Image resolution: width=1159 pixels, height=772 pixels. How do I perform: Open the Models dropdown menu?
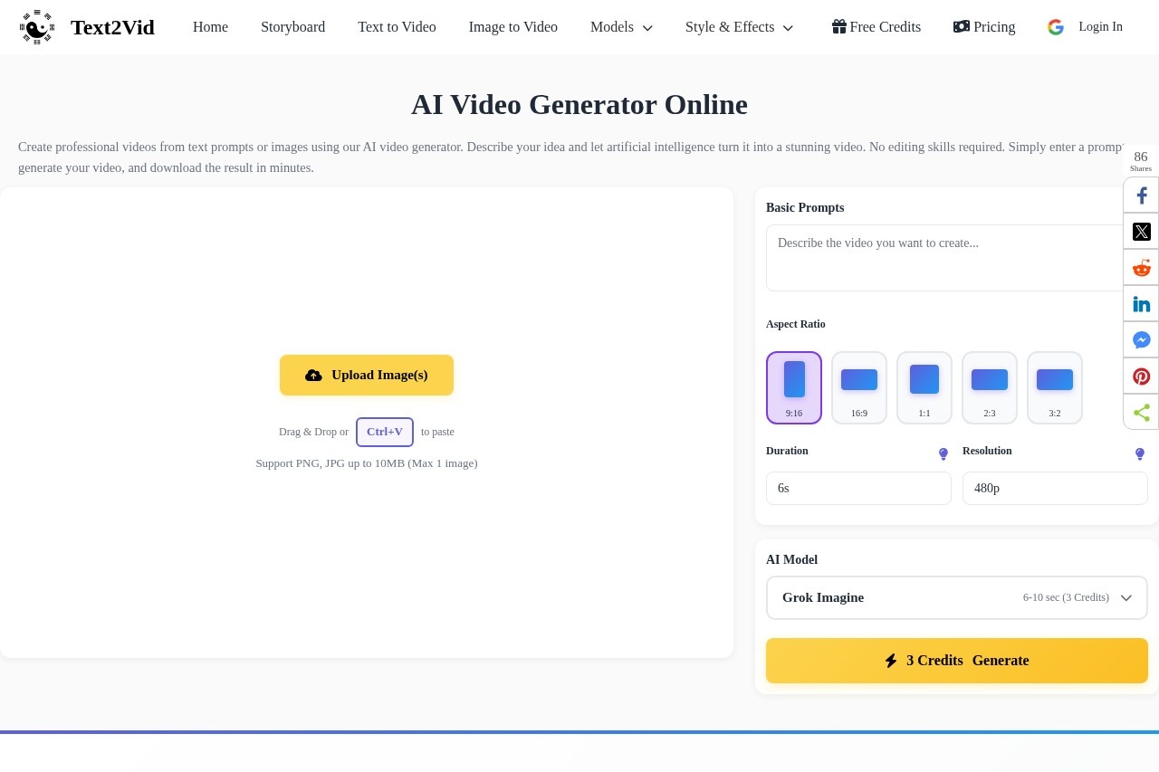coord(621,27)
